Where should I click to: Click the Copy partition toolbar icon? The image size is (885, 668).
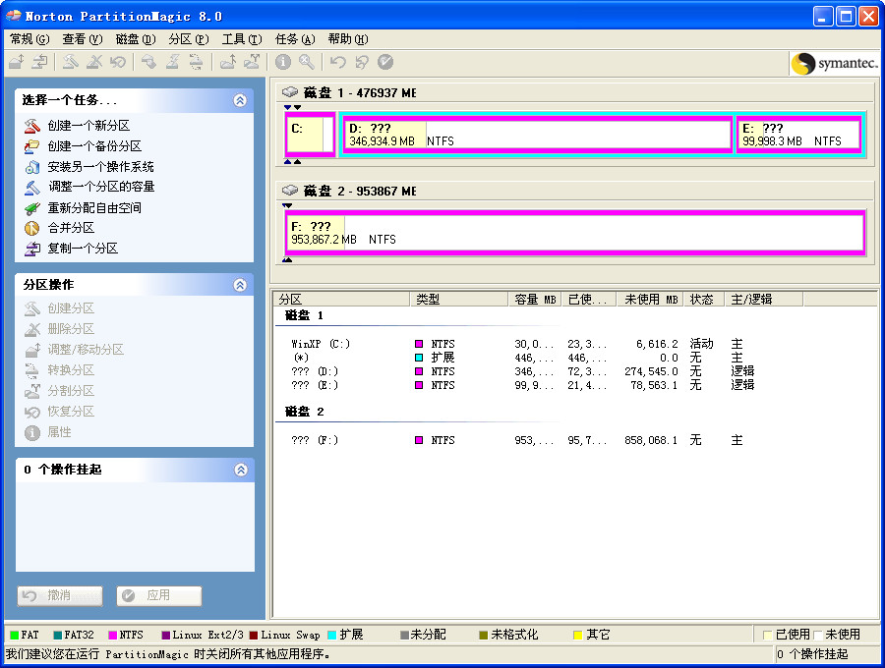point(39,62)
